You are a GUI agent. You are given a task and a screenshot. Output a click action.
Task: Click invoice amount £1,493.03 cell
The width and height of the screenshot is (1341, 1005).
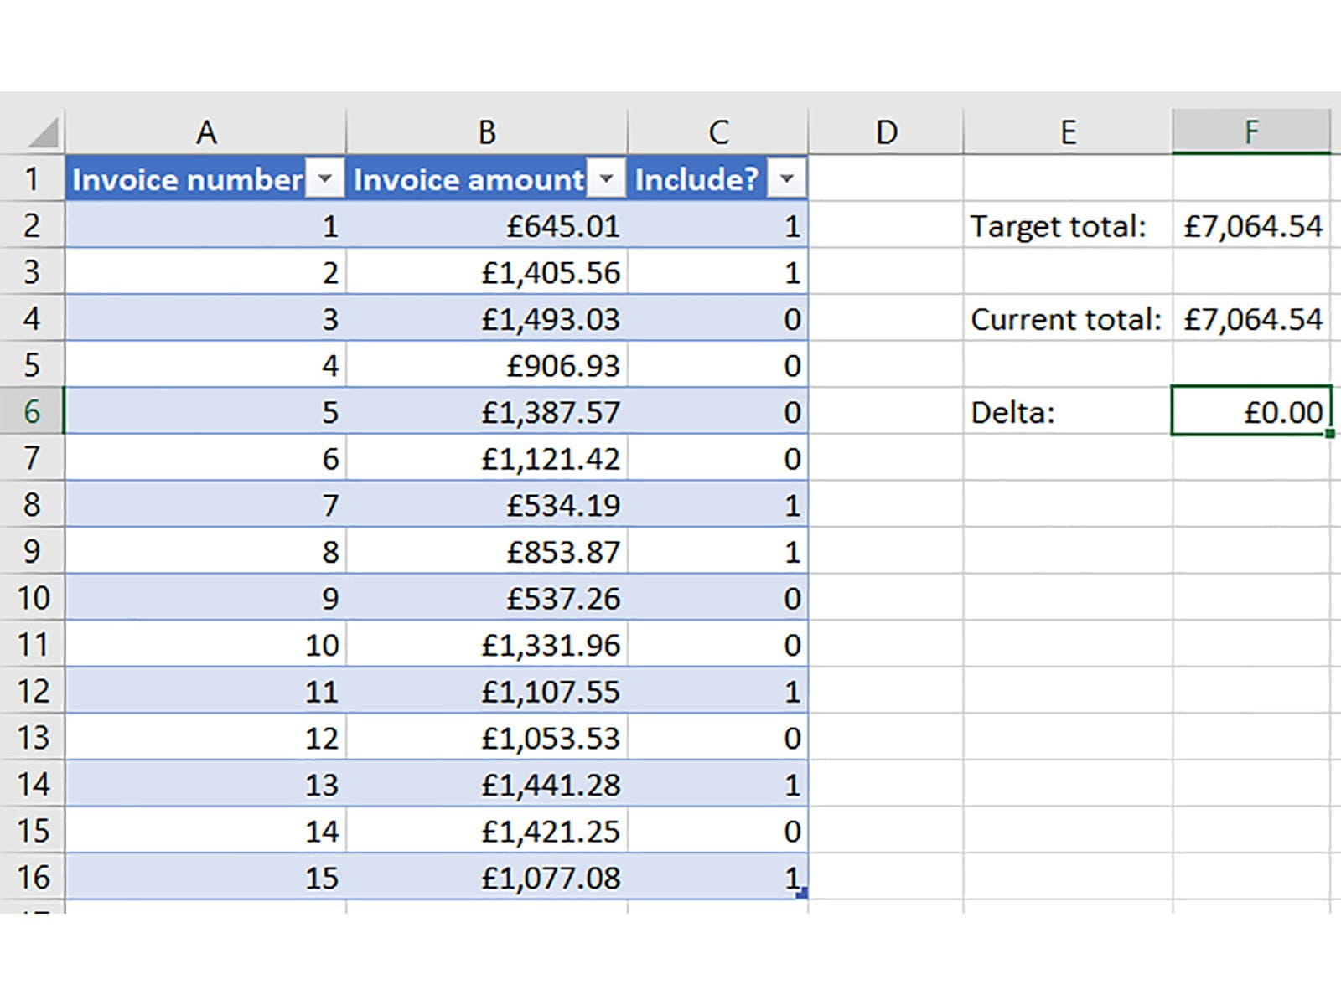point(486,319)
